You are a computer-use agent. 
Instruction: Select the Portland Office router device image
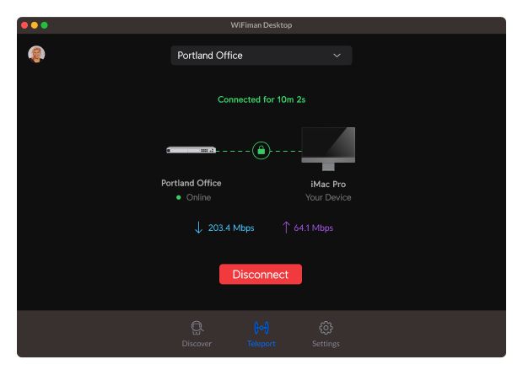click(191, 150)
